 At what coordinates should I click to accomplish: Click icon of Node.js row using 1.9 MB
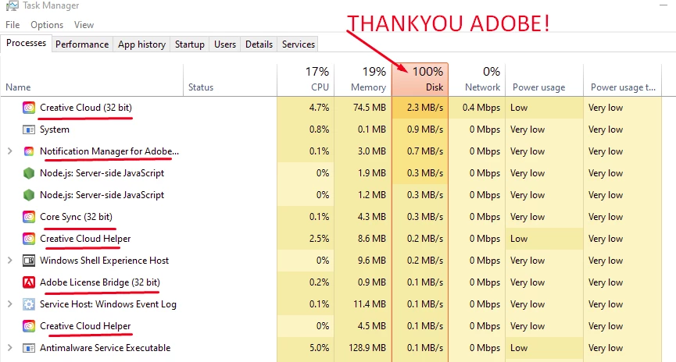coord(29,173)
